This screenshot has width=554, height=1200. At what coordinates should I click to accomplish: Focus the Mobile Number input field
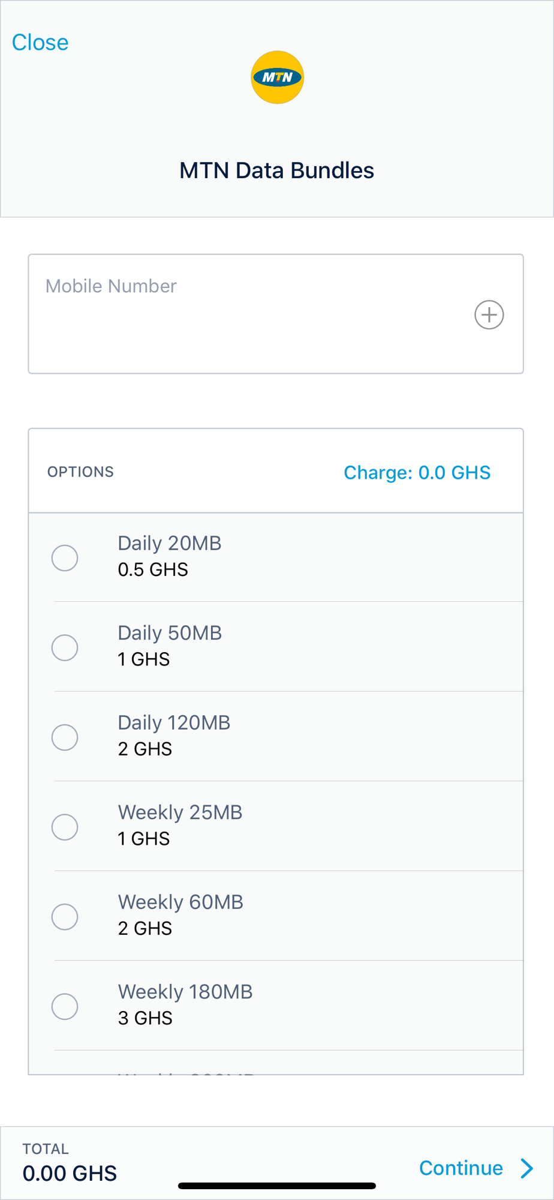252,314
